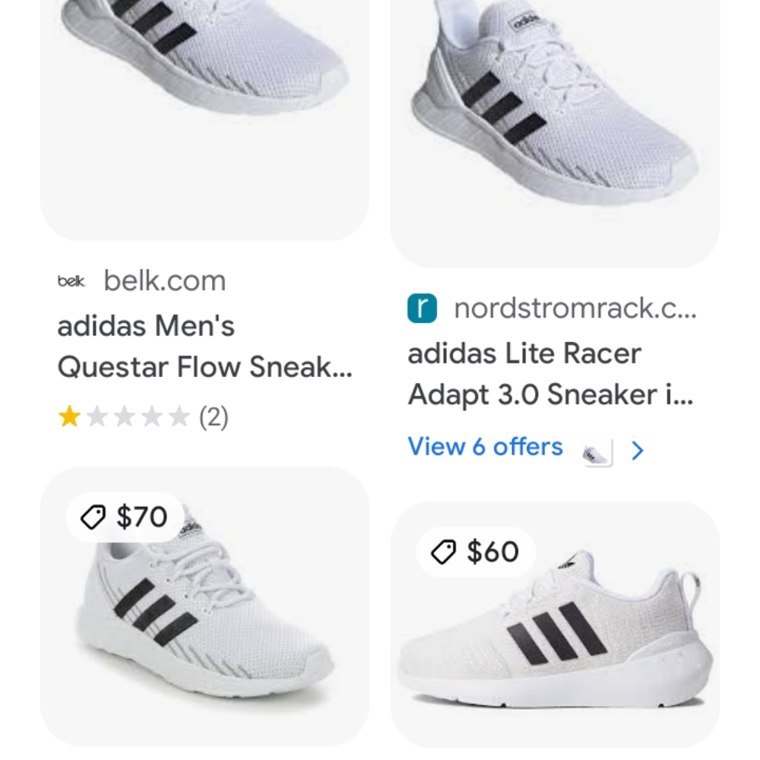Open the View 6 offers link
Screen dimensions: 760x760
pyautogui.click(x=484, y=447)
